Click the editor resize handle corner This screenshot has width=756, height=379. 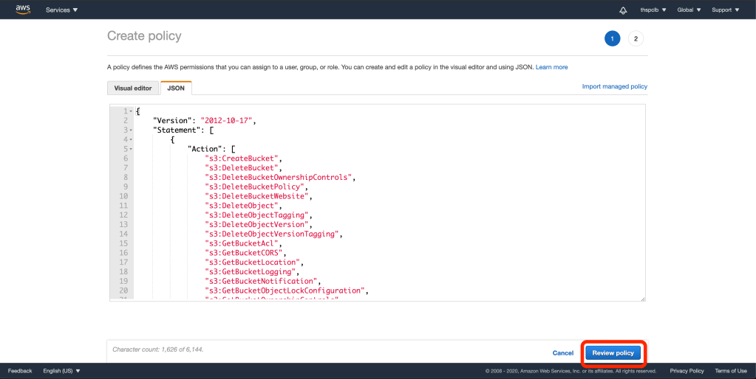pyautogui.click(x=642, y=299)
